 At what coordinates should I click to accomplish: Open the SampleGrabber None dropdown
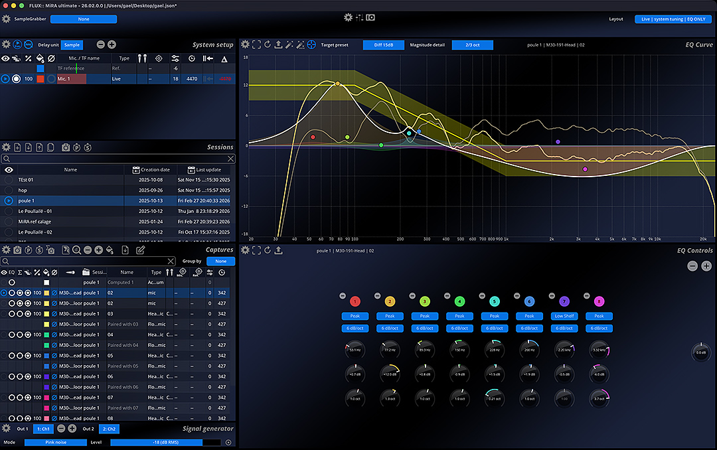coord(84,19)
